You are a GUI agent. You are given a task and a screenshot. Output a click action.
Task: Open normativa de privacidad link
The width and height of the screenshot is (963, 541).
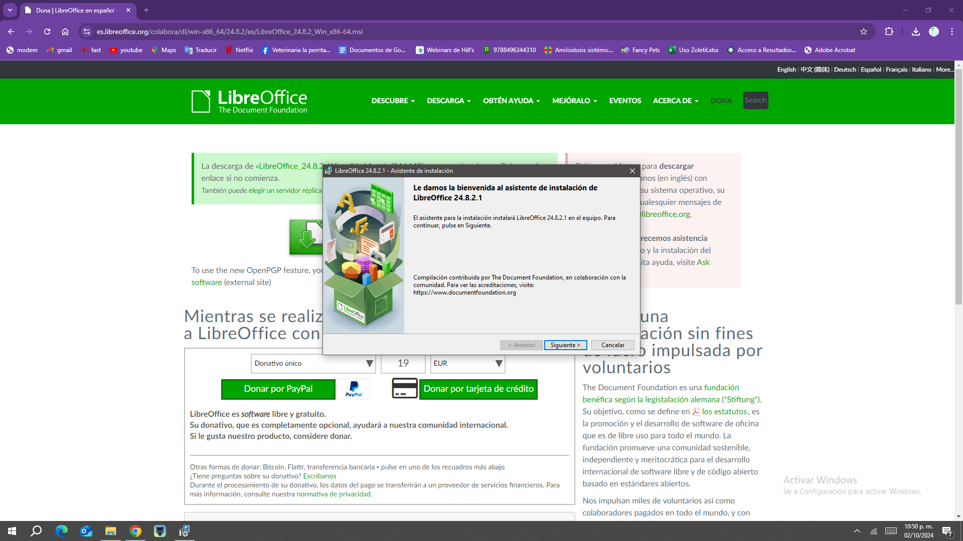click(x=334, y=494)
